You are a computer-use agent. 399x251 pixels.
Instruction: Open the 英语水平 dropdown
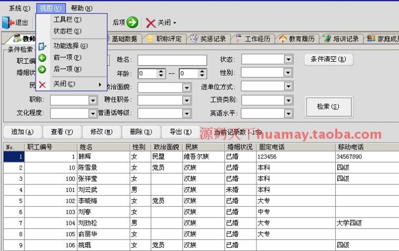(288, 113)
